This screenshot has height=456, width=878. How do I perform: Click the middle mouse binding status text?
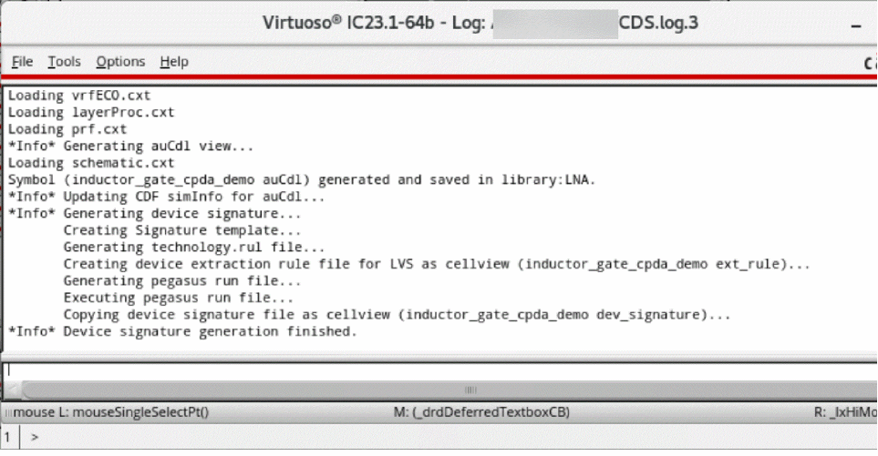[x=481, y=412]
